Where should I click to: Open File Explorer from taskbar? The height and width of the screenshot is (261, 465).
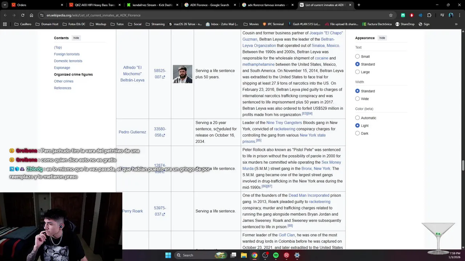click(x=244, y=255)
